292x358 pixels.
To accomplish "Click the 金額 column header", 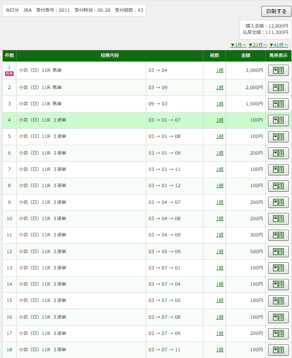I will click(x=245, y=56).
